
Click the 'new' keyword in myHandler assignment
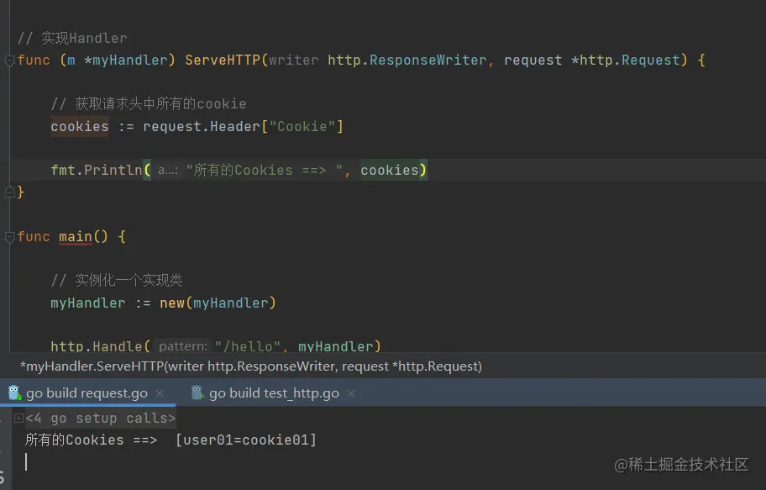click(172, 303)
